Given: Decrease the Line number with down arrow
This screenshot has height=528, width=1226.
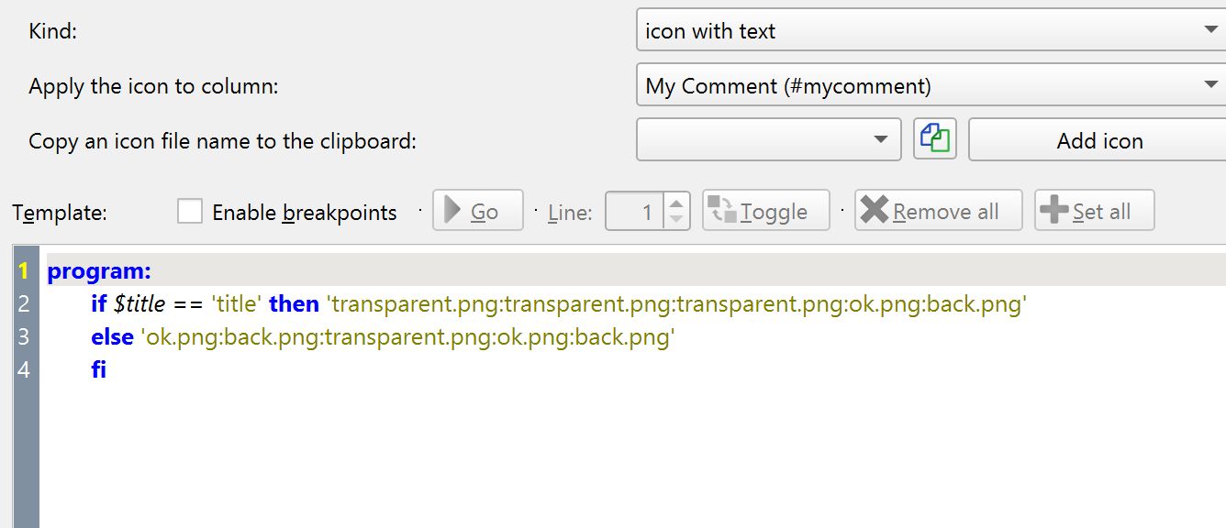Looking at the screenshot, I should 676,219.
